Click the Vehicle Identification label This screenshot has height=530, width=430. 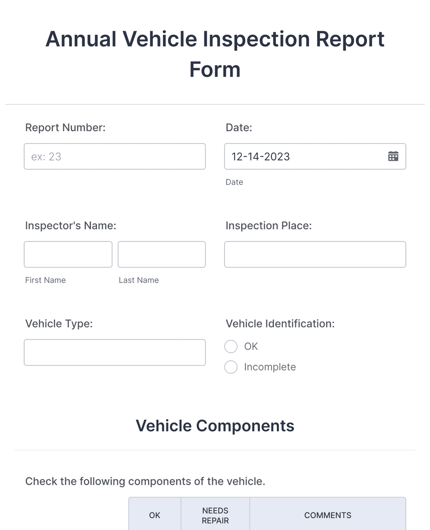[280, 324]
